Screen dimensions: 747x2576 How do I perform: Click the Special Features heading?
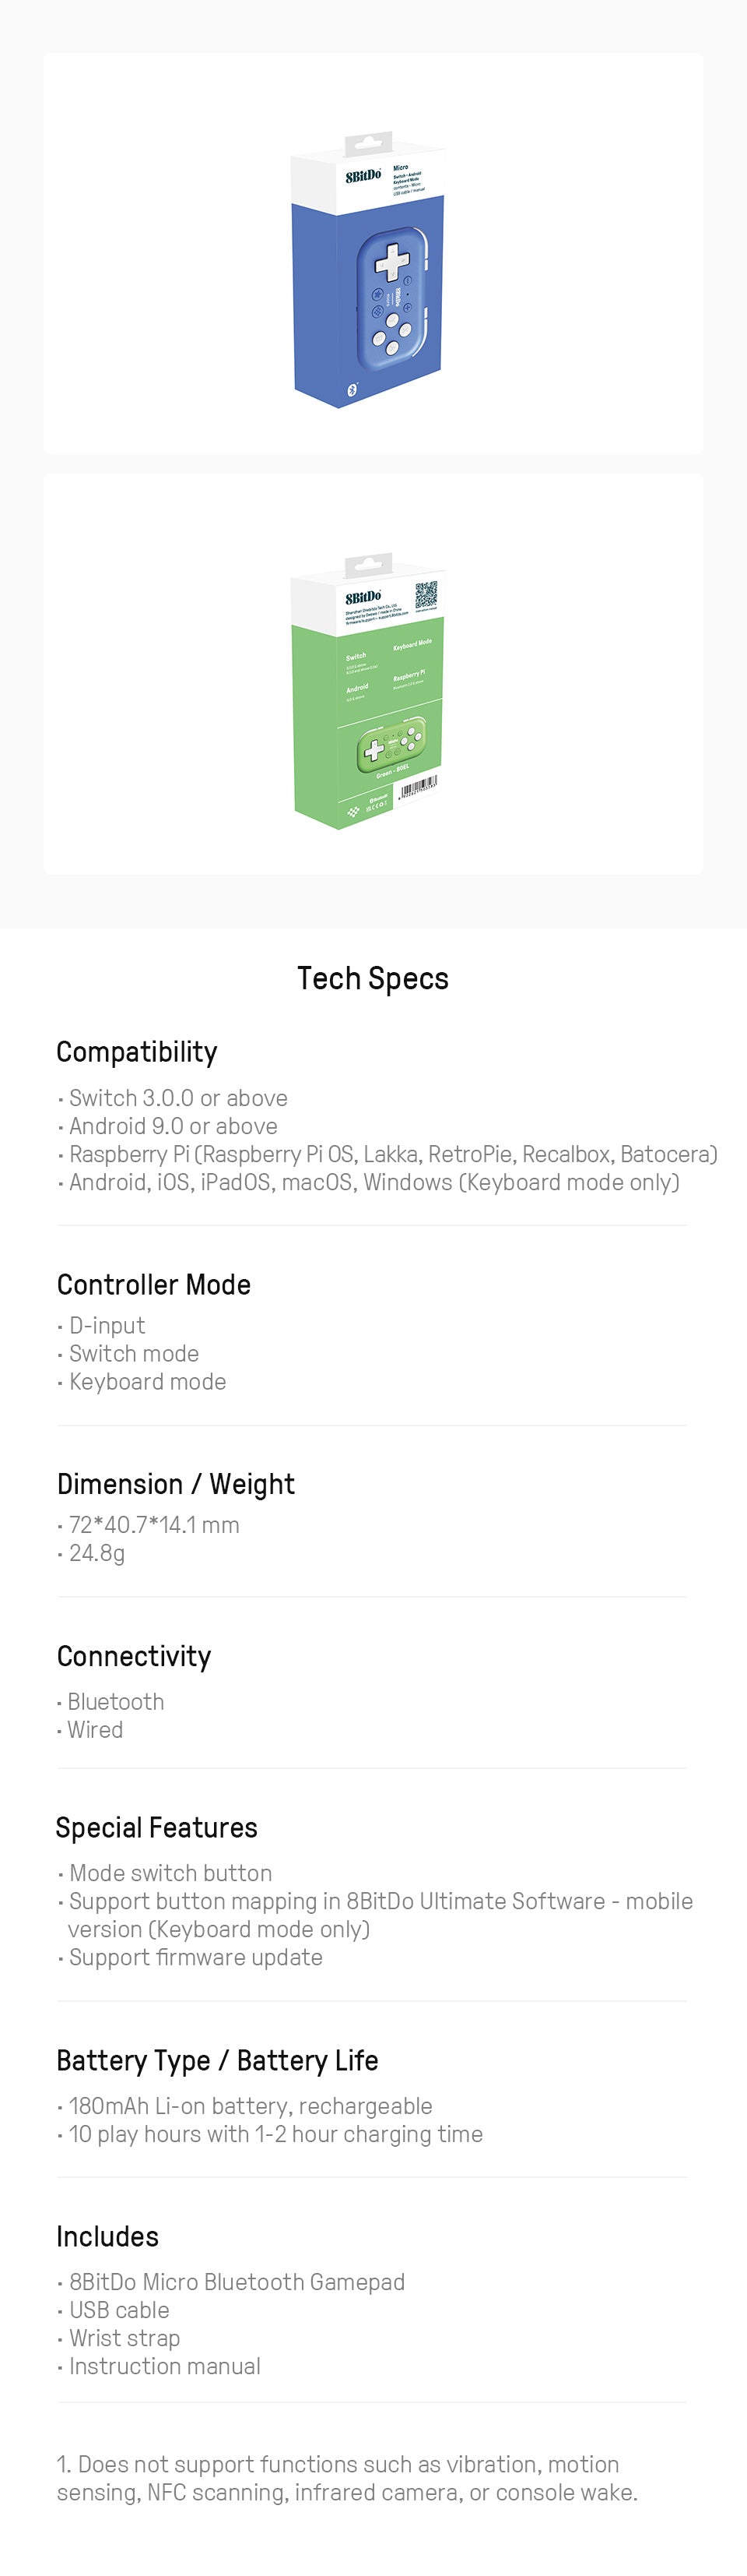[156, 1828]
